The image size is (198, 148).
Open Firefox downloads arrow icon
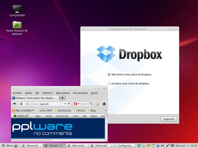pyautogui.click(x=98, y=104)
